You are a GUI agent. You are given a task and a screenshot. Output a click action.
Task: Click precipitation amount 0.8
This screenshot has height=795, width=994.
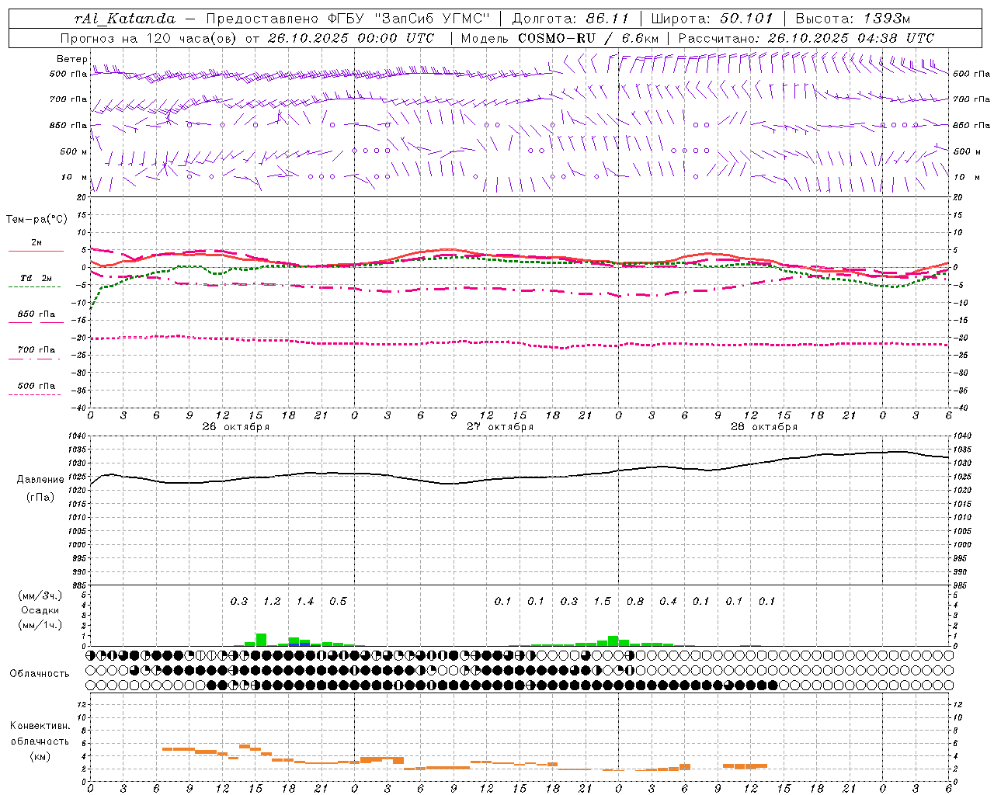(x=635, y=601)
